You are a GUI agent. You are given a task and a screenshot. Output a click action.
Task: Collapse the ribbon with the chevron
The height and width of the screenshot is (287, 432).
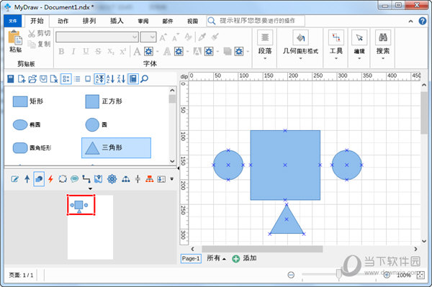[410, 21]
